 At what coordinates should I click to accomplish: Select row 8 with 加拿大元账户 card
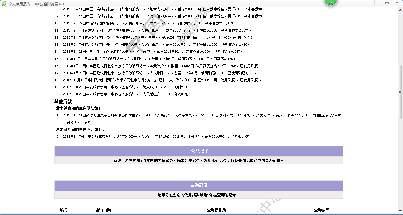click(x=160, y=9)
